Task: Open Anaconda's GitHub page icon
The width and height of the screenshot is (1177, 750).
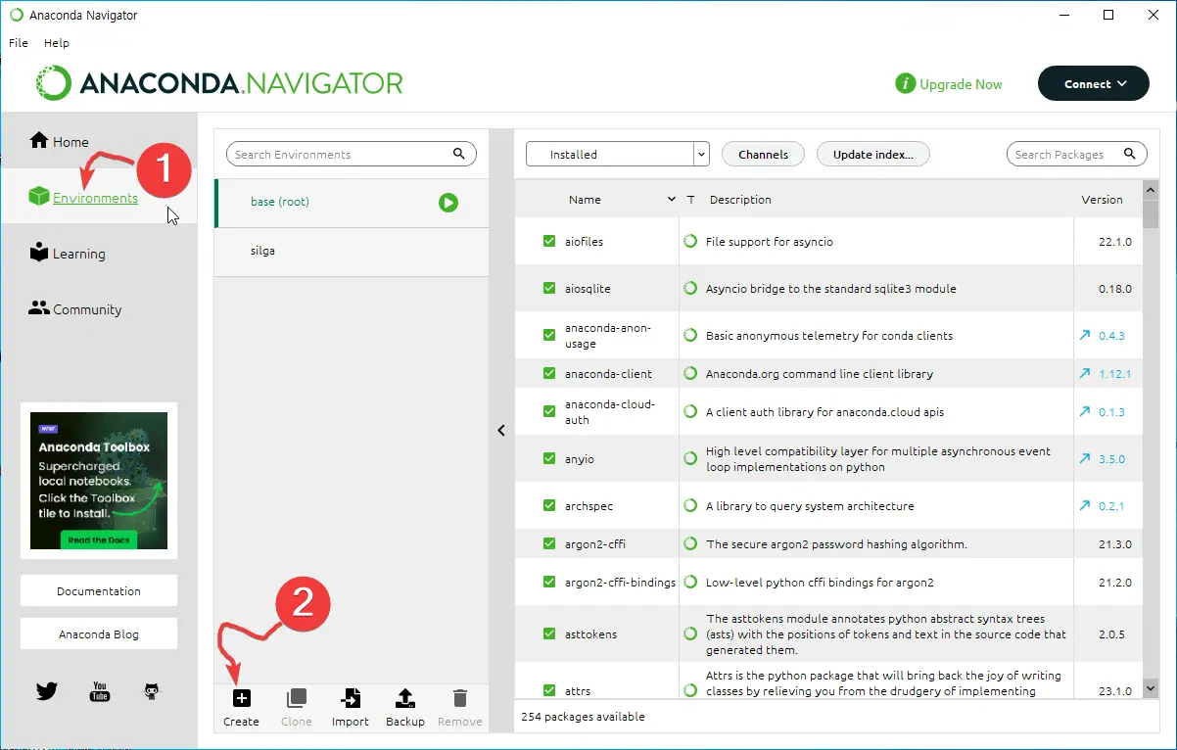Action: tap(151, 690)
